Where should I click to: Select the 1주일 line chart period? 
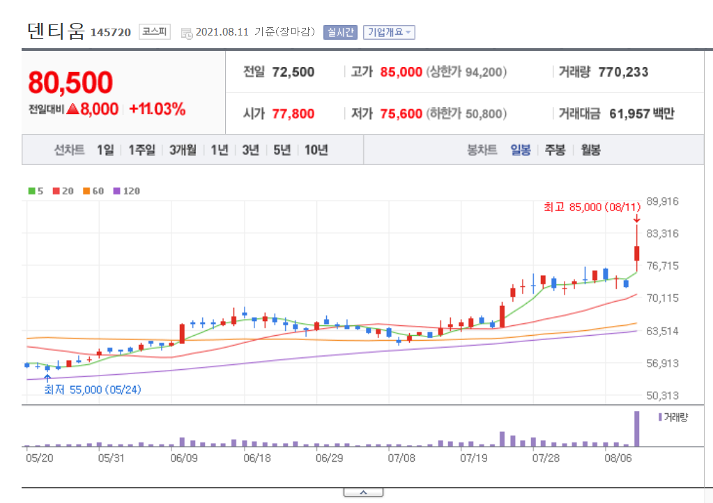click(141, 150)
